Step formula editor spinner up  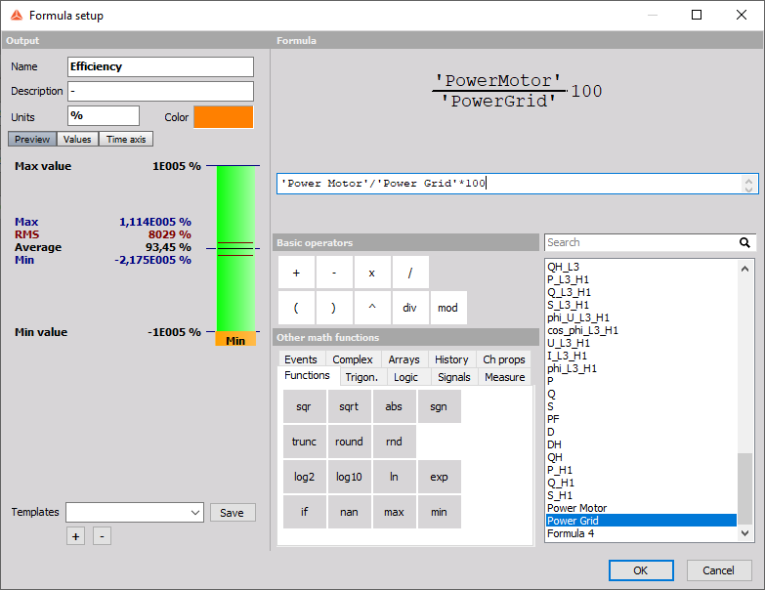[748, 180]
